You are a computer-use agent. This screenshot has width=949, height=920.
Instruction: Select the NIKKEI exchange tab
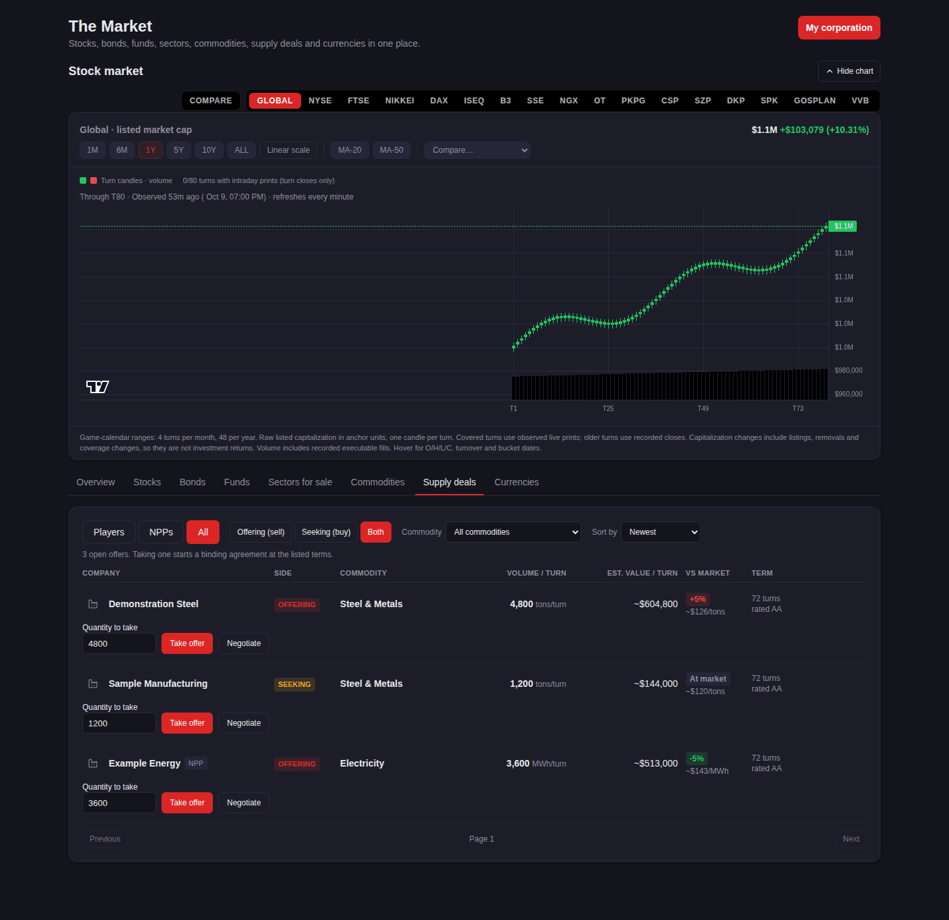click(x=400, y=101)
